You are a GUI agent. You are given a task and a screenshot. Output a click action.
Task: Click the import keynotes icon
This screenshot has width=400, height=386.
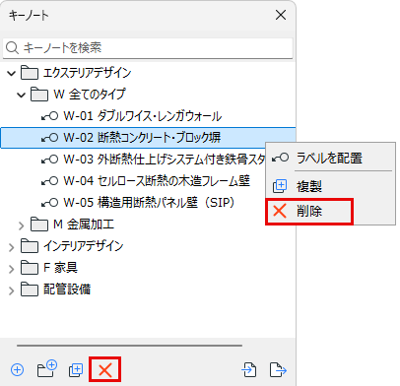coord(248,369)
